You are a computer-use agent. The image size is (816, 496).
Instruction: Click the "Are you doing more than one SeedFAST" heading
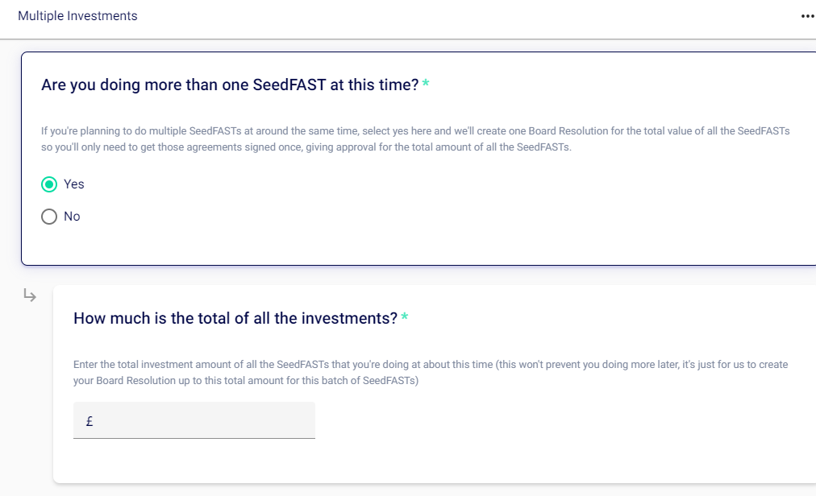pos(230,85)
